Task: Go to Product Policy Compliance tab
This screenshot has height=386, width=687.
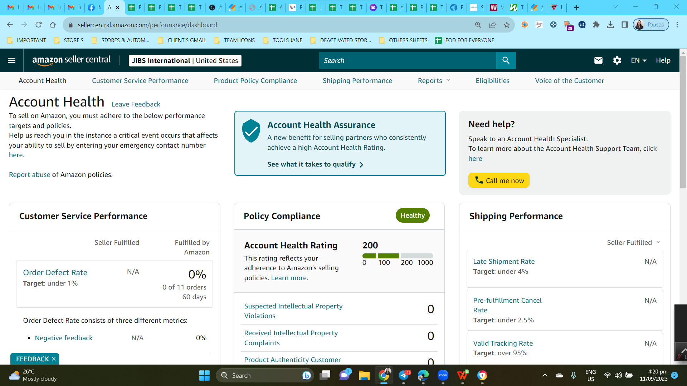Action: pyautogui.click(x=255, y=81)
